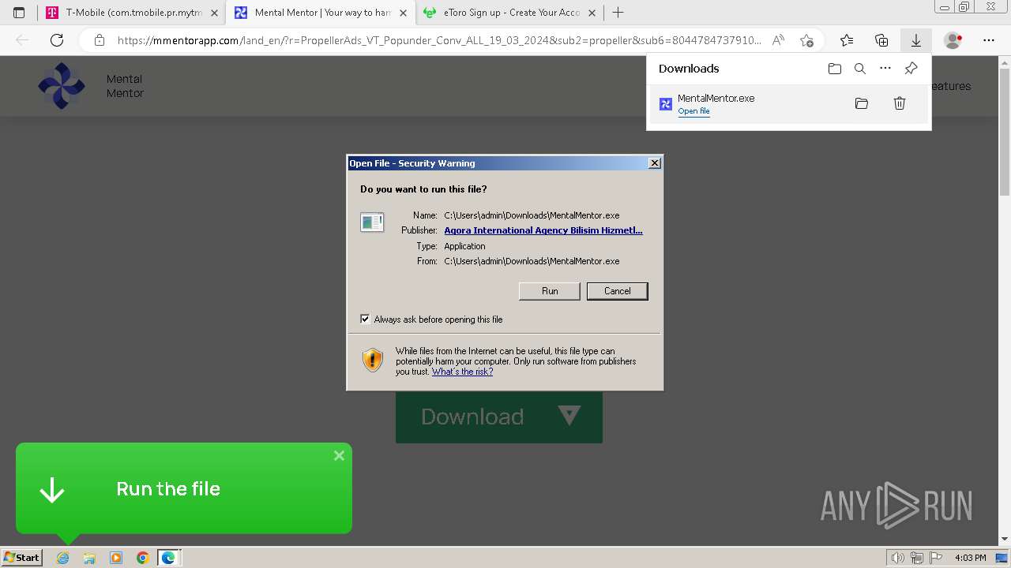The image size is (1011, 568).
Task: Click Open file under MentalMentor.exe
Action: click(693, 111)
